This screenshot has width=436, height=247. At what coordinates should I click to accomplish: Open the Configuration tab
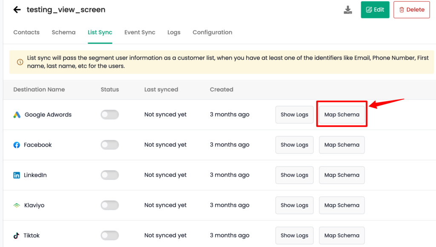coord(212,32)
